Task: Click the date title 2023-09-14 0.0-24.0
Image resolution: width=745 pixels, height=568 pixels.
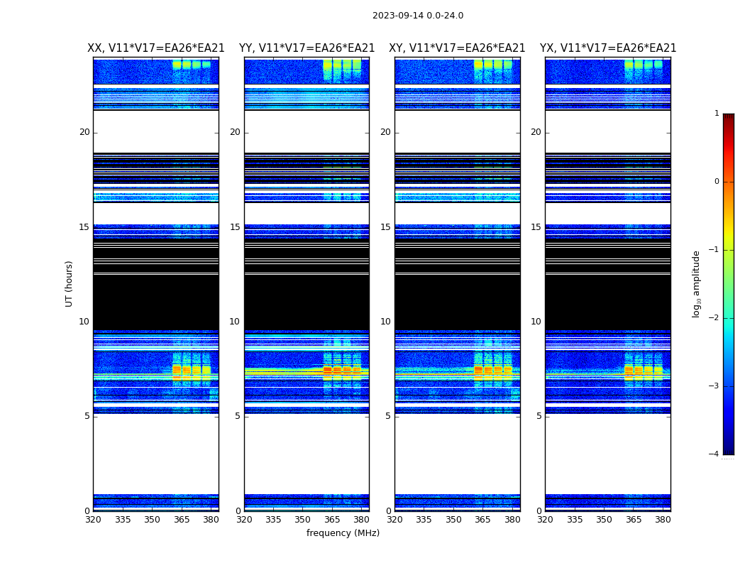Action: coord(417,16)
